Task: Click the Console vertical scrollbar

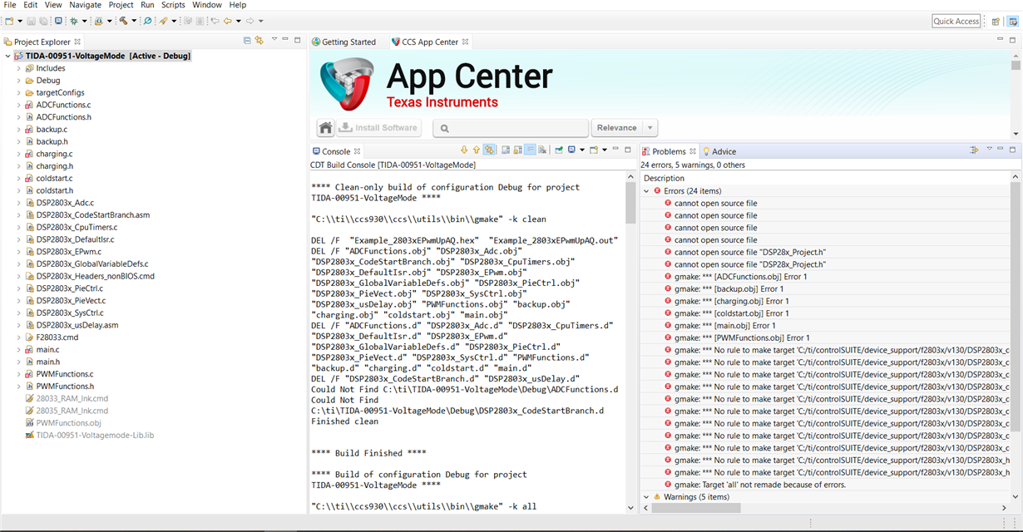Action: pyautogui.click(x=631, y=341)
